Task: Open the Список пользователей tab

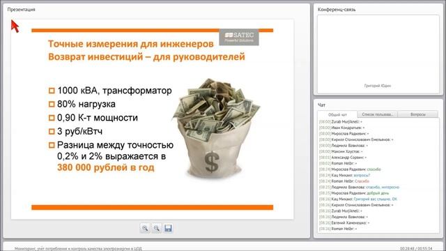Action: click(x=377, y=114)
